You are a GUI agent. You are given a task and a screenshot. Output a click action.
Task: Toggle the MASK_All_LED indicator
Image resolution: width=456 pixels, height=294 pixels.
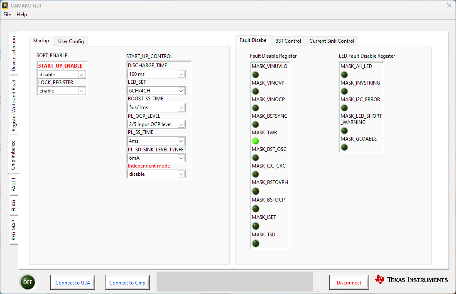click(x=344, y=75)
